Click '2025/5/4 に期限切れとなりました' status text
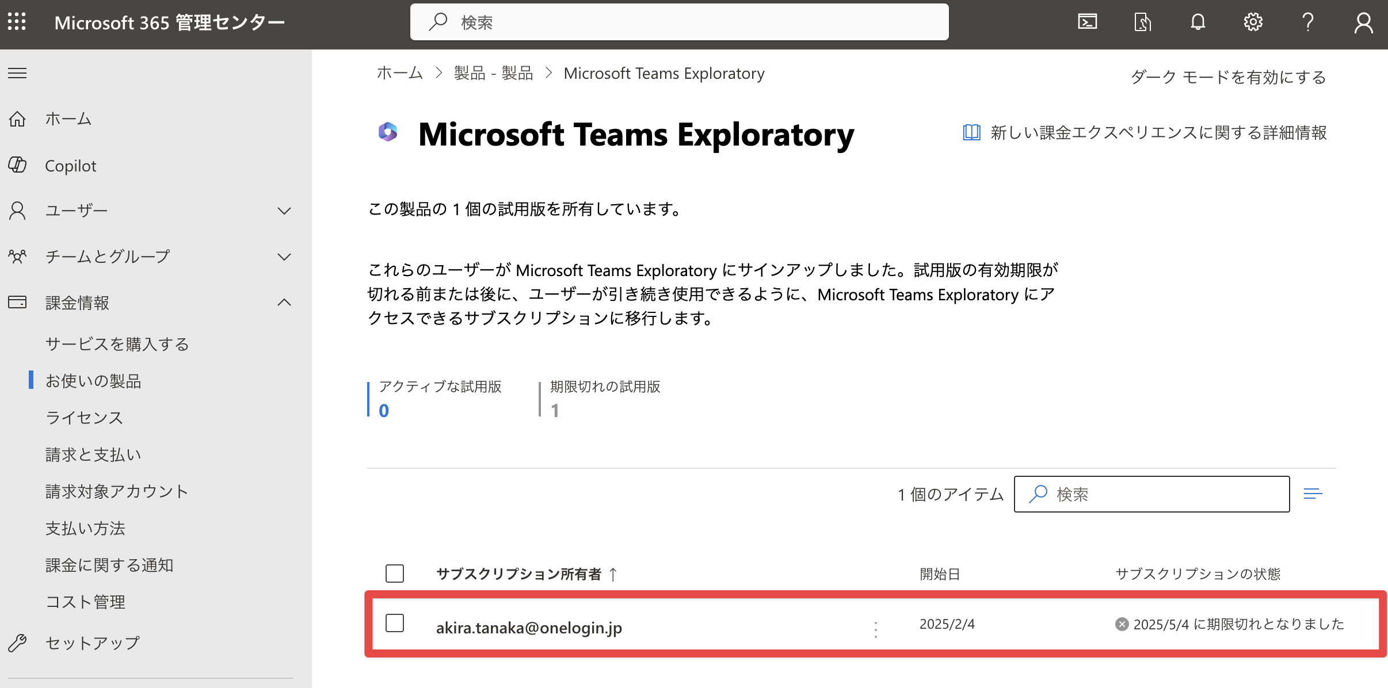This screenshot has width=1388, height=688. click(x=1239, y=624)
